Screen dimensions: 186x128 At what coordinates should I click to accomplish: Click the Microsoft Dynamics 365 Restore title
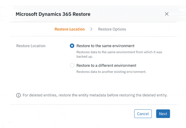pos(53,14)
